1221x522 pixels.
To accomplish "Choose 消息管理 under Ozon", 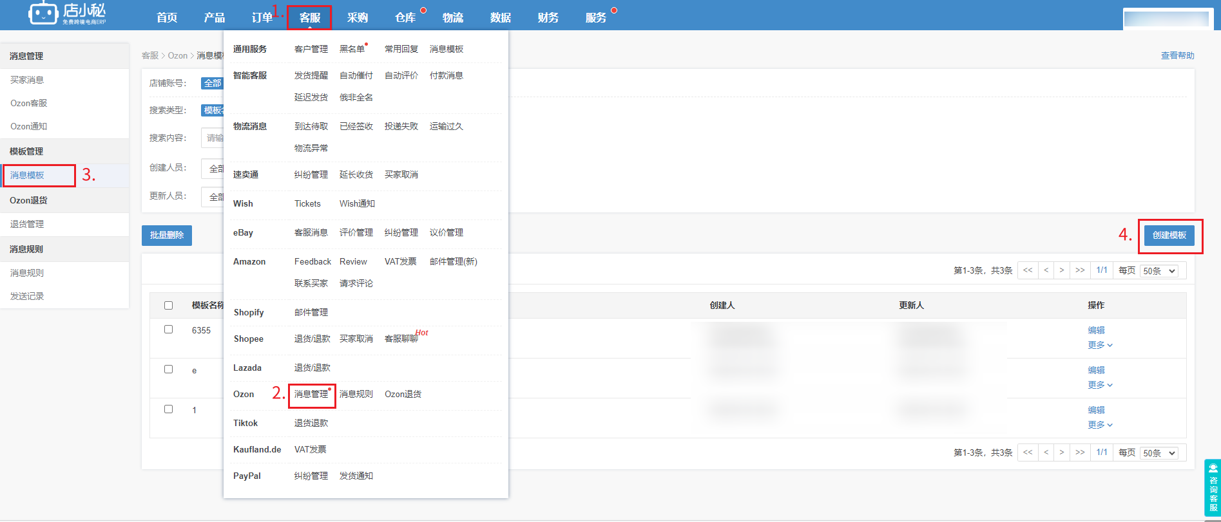I will [311, 394].
